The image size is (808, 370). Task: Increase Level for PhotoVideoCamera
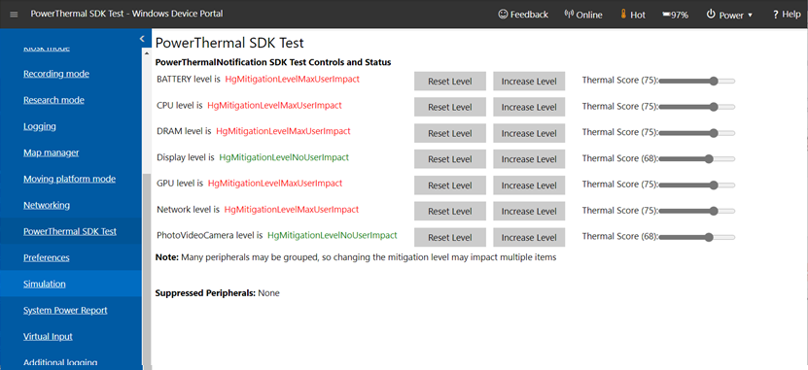[529, 237]
